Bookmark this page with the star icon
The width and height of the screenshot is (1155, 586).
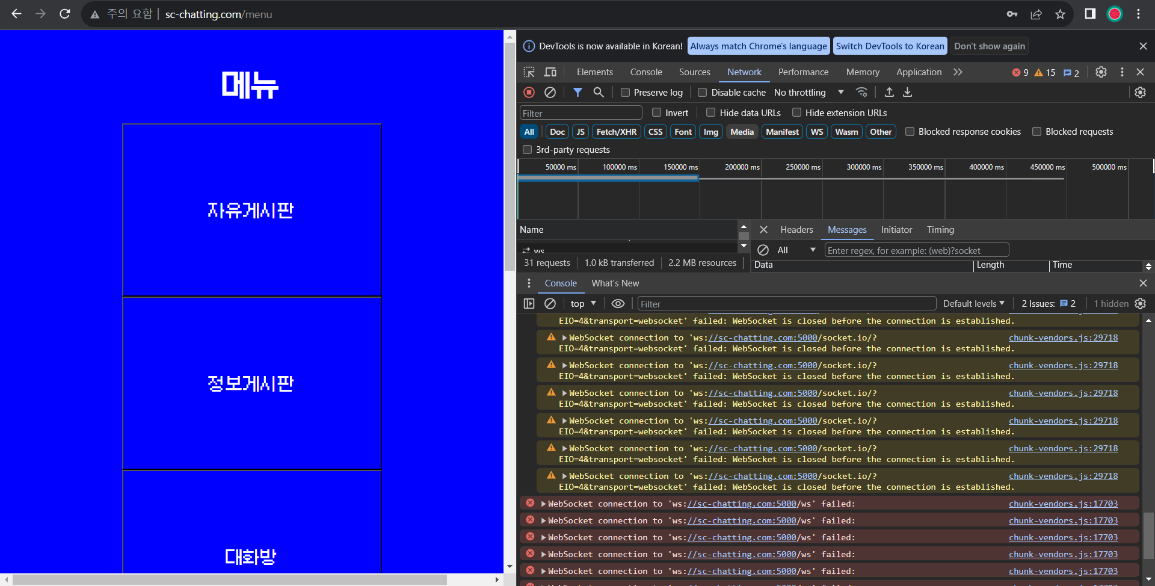(x=1060, y=14)
